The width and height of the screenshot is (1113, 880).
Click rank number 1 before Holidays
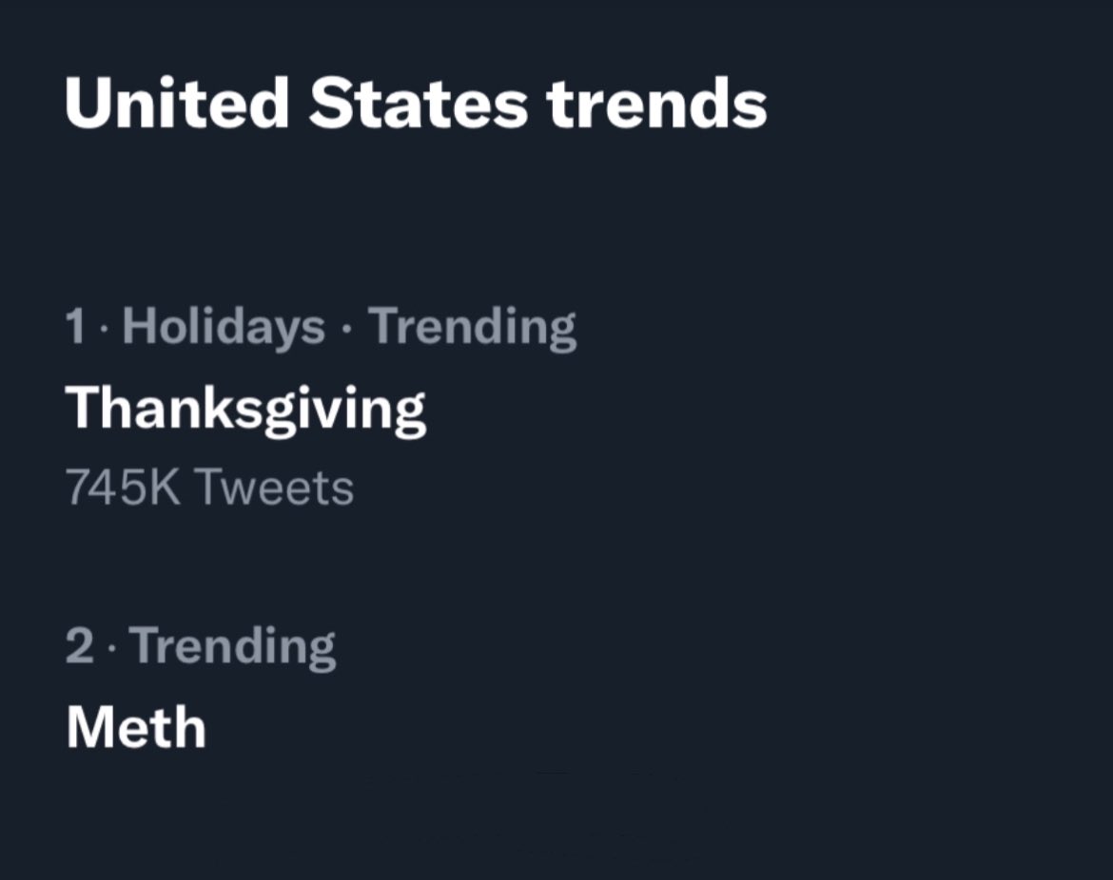(75, 327)
